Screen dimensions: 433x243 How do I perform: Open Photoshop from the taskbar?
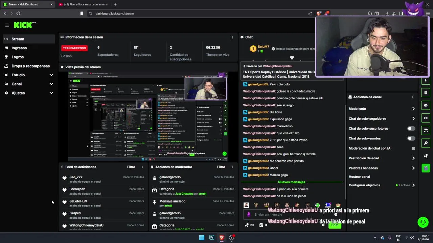(x=212, y=238)
